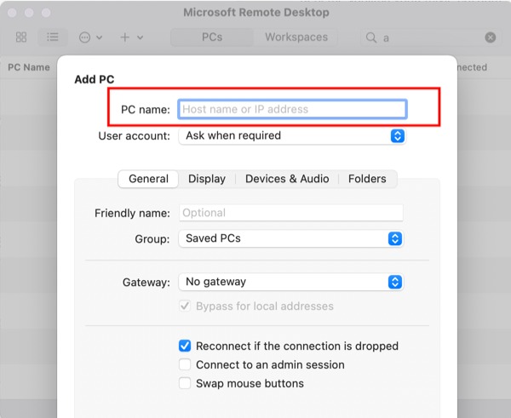This screenshot has width=511, height=418.
Task: Expand the Group Saved PCs dropdown
Action: coord(291,239)
